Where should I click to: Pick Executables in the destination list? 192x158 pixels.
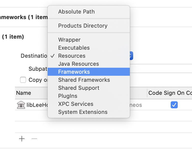(x=74, y=48)
